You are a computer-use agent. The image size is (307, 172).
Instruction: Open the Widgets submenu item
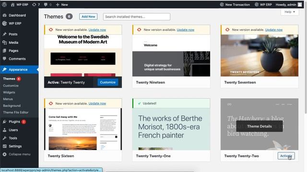point(9,92)
